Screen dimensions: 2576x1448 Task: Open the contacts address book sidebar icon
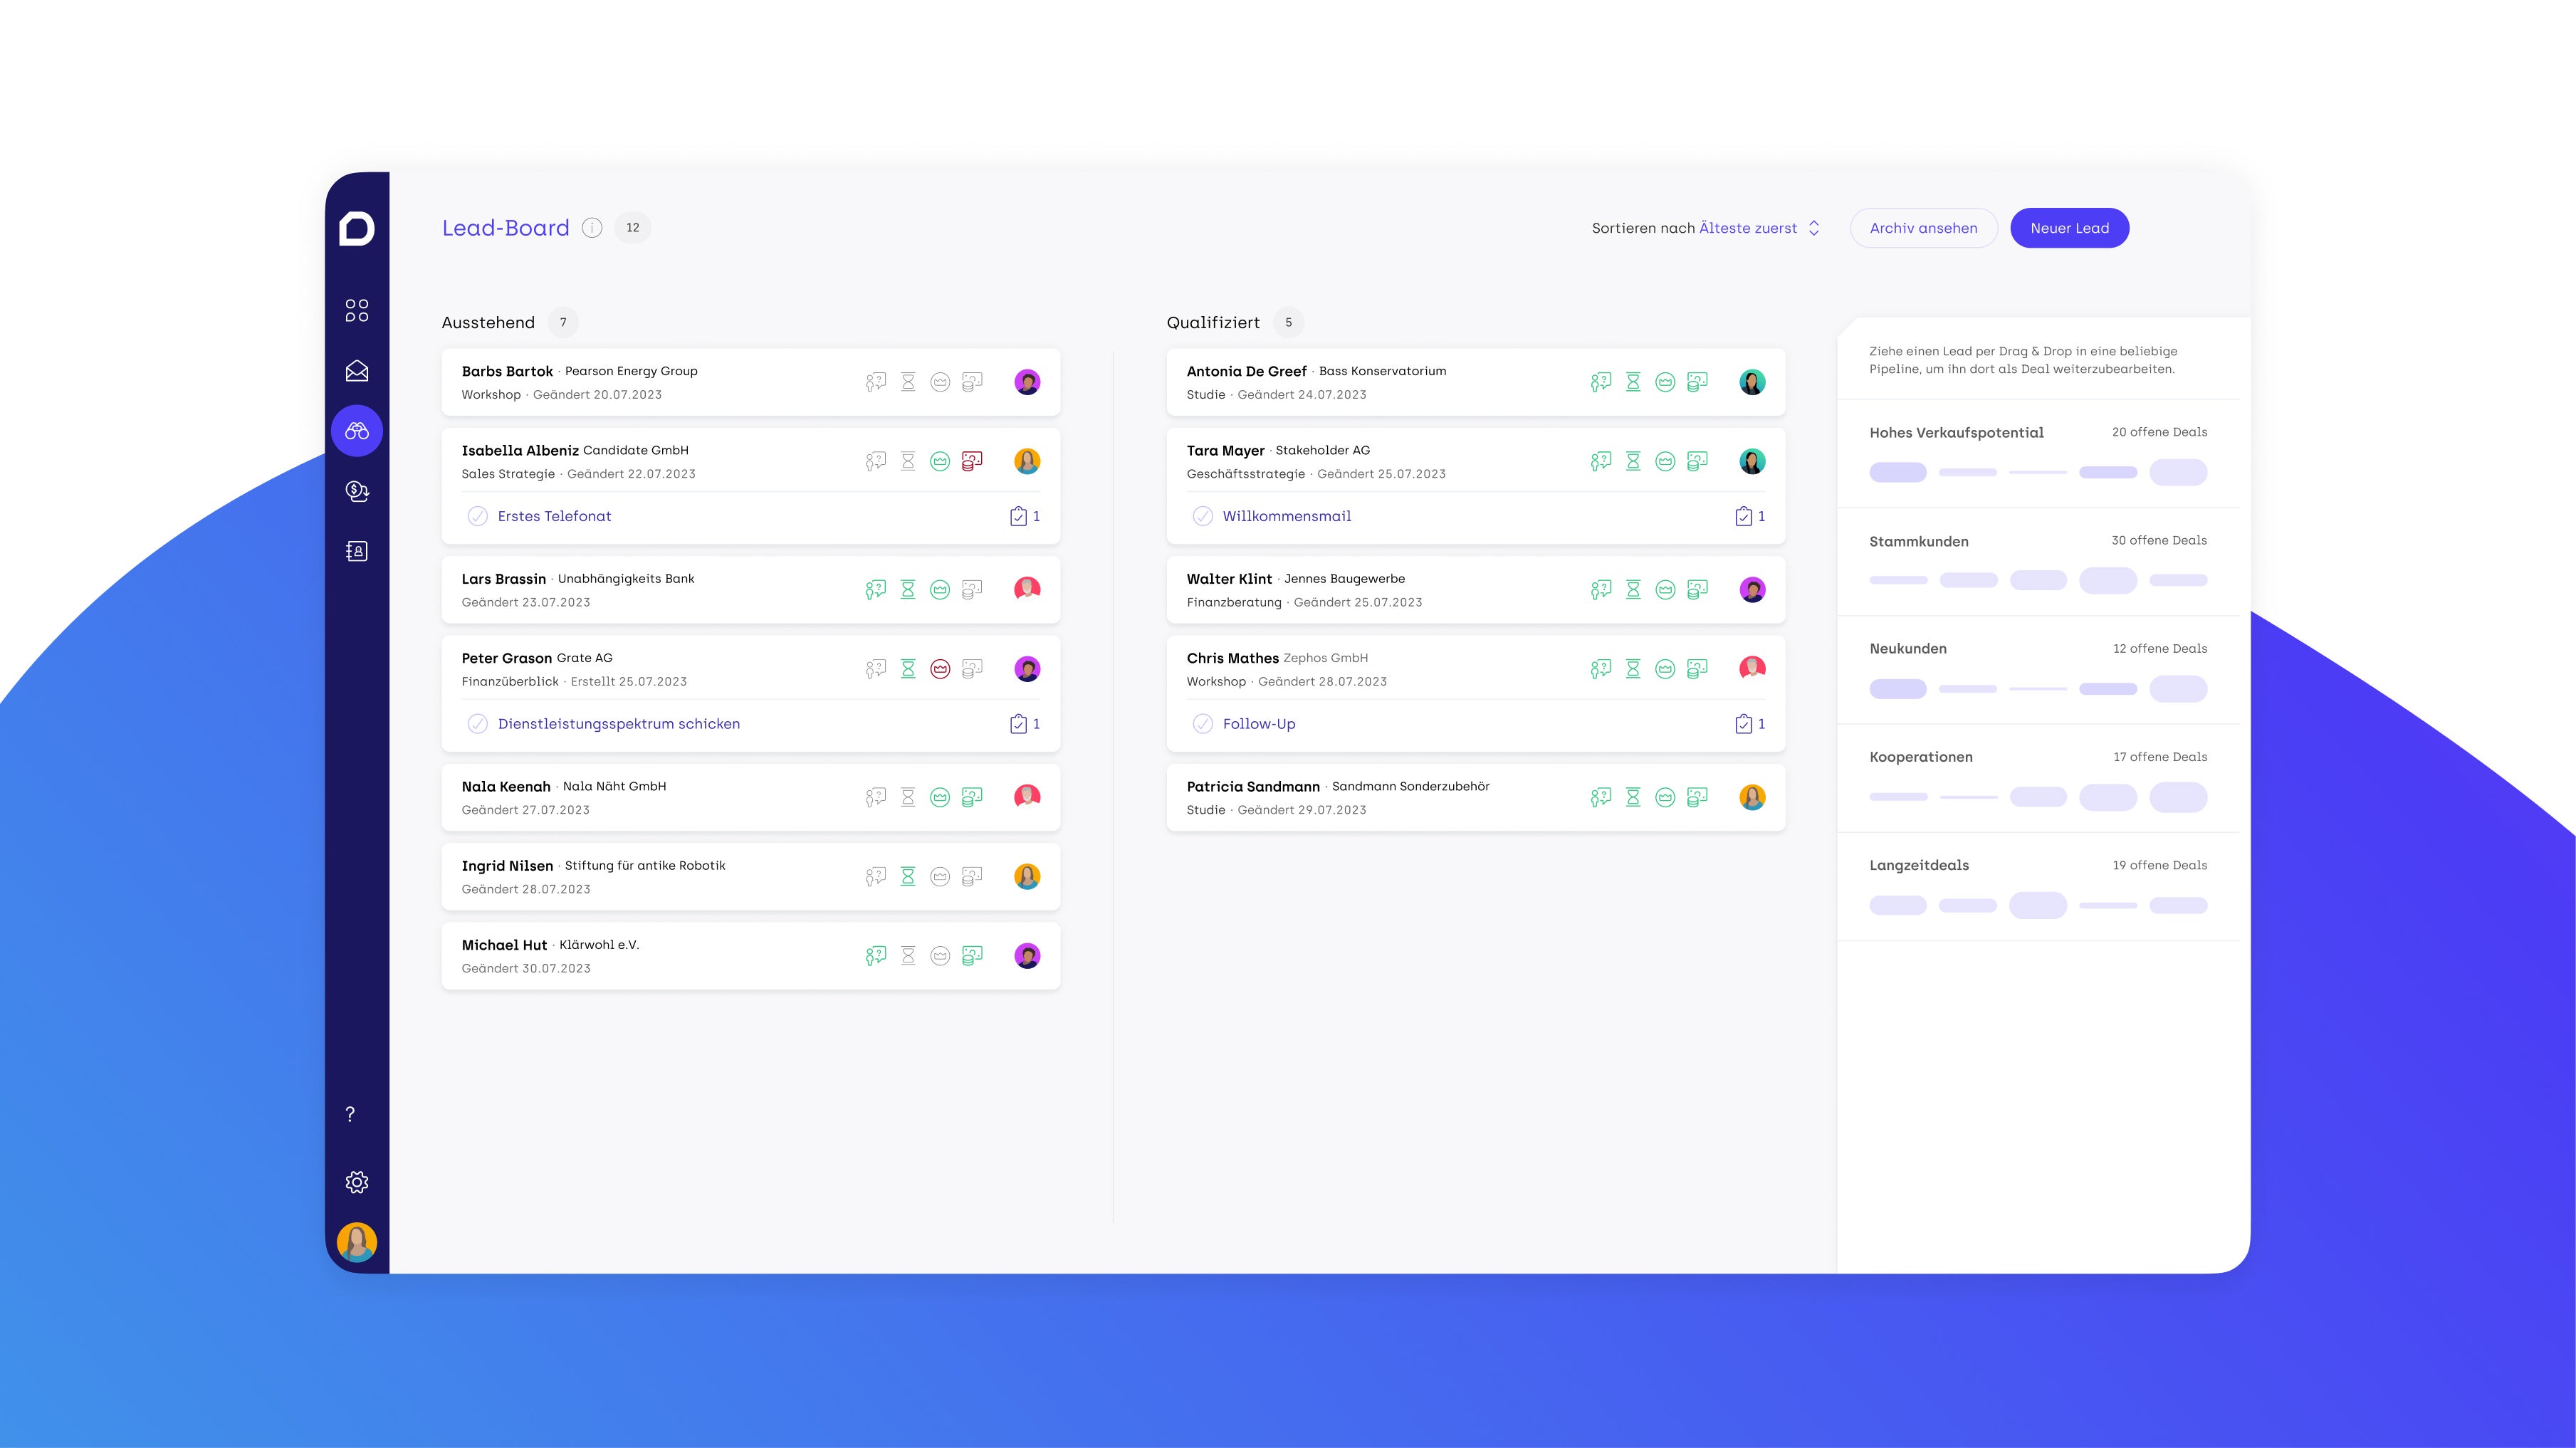click(x=357, y=551)
